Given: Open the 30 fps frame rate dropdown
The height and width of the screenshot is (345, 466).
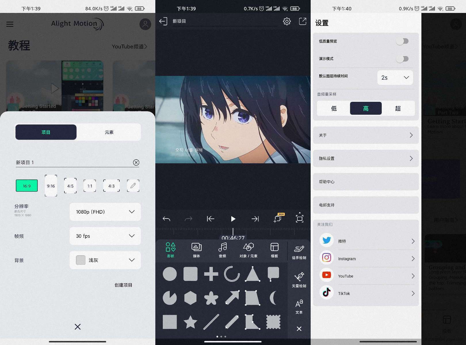Looking at the screenshot, I should click(105, 236).
